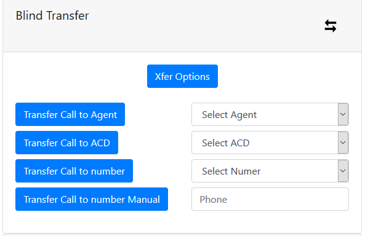Click Transfer Call to number Manual button
The width and height of the screenshot is (365, 236).
92,199
